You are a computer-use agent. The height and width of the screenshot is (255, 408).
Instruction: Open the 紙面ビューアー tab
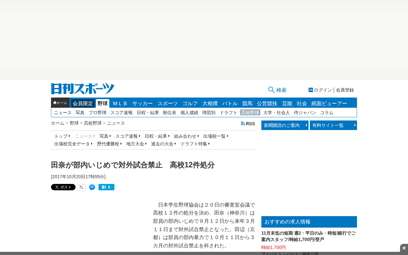tap(329, 103)
